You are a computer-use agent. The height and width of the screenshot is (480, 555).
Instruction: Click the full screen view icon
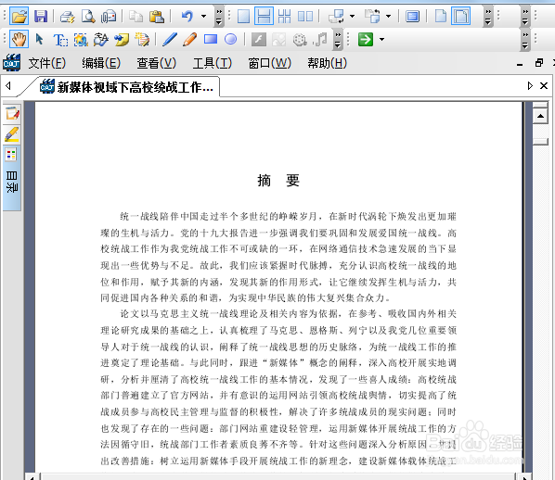pos(413,17)
